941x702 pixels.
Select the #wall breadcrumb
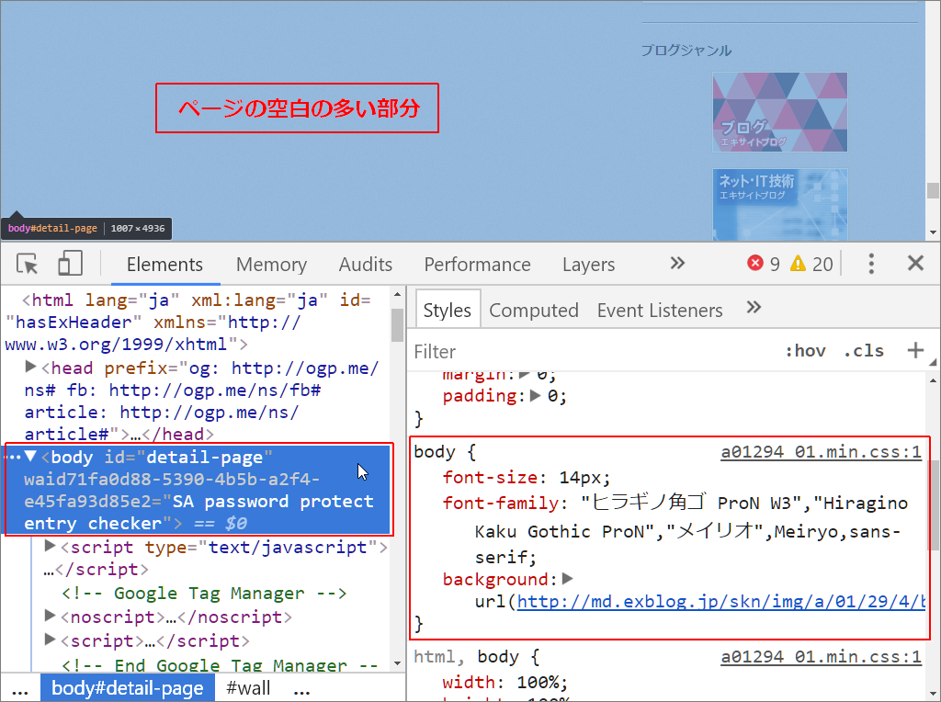point(248,688)
